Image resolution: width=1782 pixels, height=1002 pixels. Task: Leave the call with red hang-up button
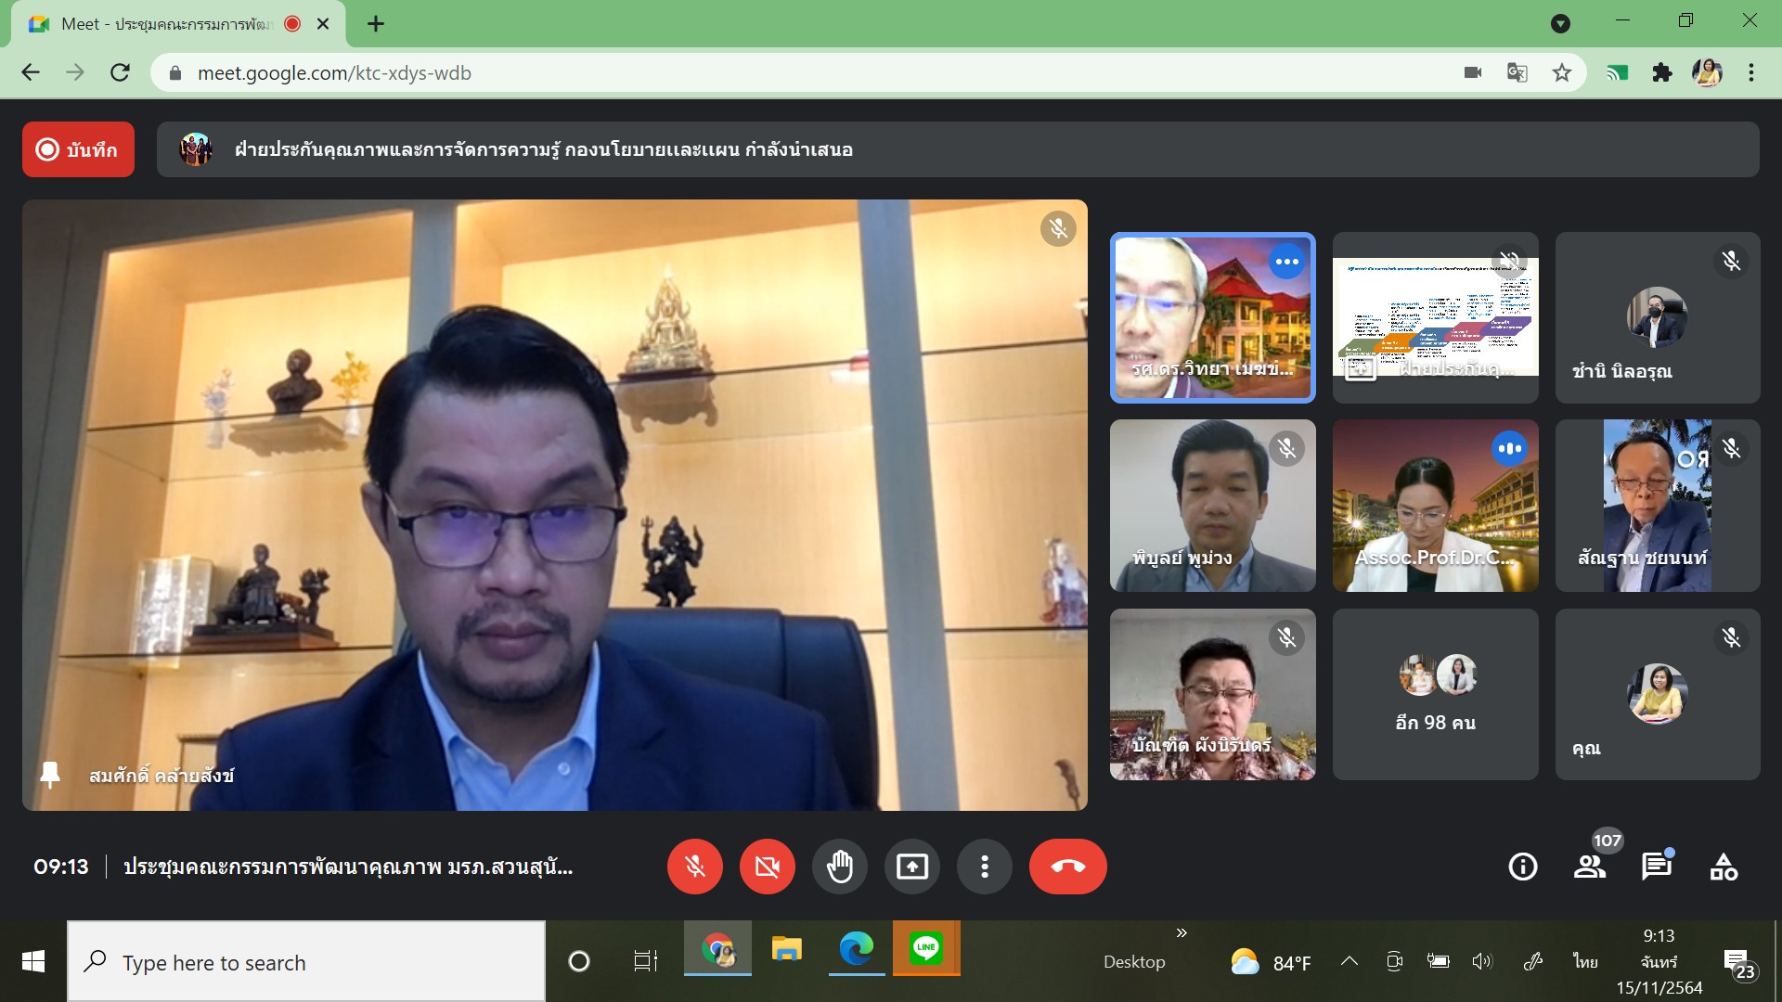1067,867
